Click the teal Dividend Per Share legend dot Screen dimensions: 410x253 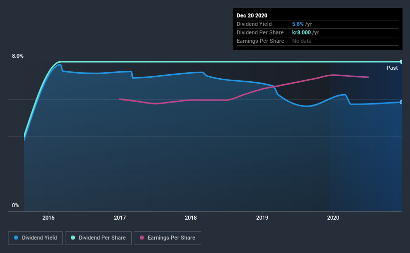pyautogui.click(x=73, y=238)
